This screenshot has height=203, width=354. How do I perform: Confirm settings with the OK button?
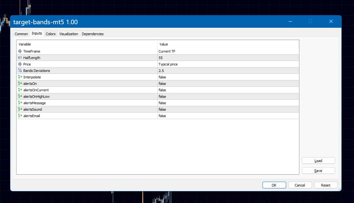click(x=274, y=185)
